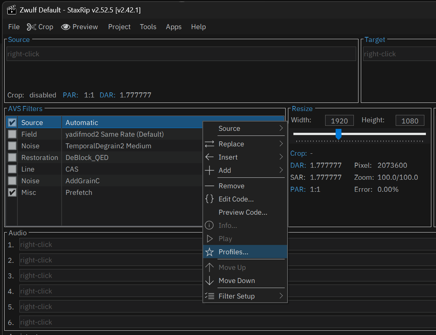Expand the Add submenu
Viewport: 436px width, 335px height.
245,170
